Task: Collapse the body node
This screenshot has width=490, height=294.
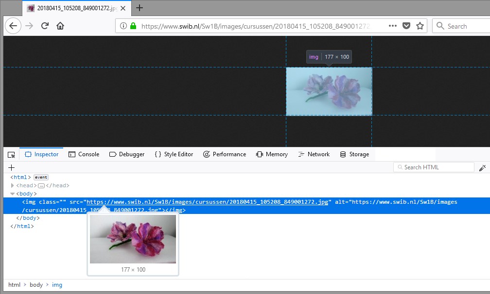Action: tap(13, 194)
